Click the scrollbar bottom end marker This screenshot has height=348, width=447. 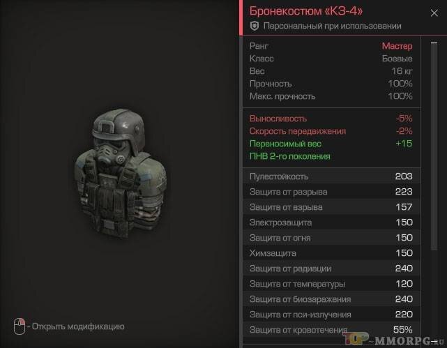coord(434,340)
